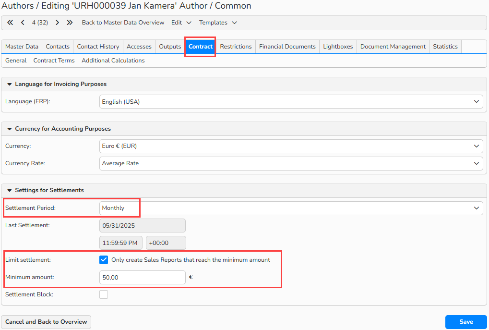Screen dimensions: 489x330
Task: Select the General sub-tab
Action: tap(16, 61)
